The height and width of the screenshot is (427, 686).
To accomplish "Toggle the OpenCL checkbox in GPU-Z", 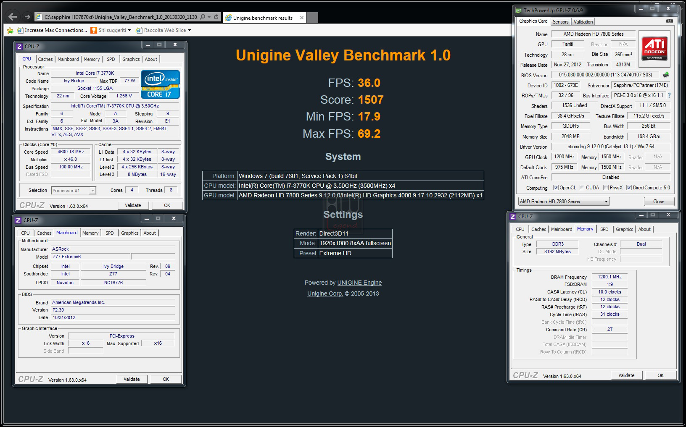I will (x=556, y=188).
